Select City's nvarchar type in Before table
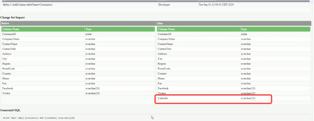The height and width of the screenshot is (121, 314). [x=90, y=59]
